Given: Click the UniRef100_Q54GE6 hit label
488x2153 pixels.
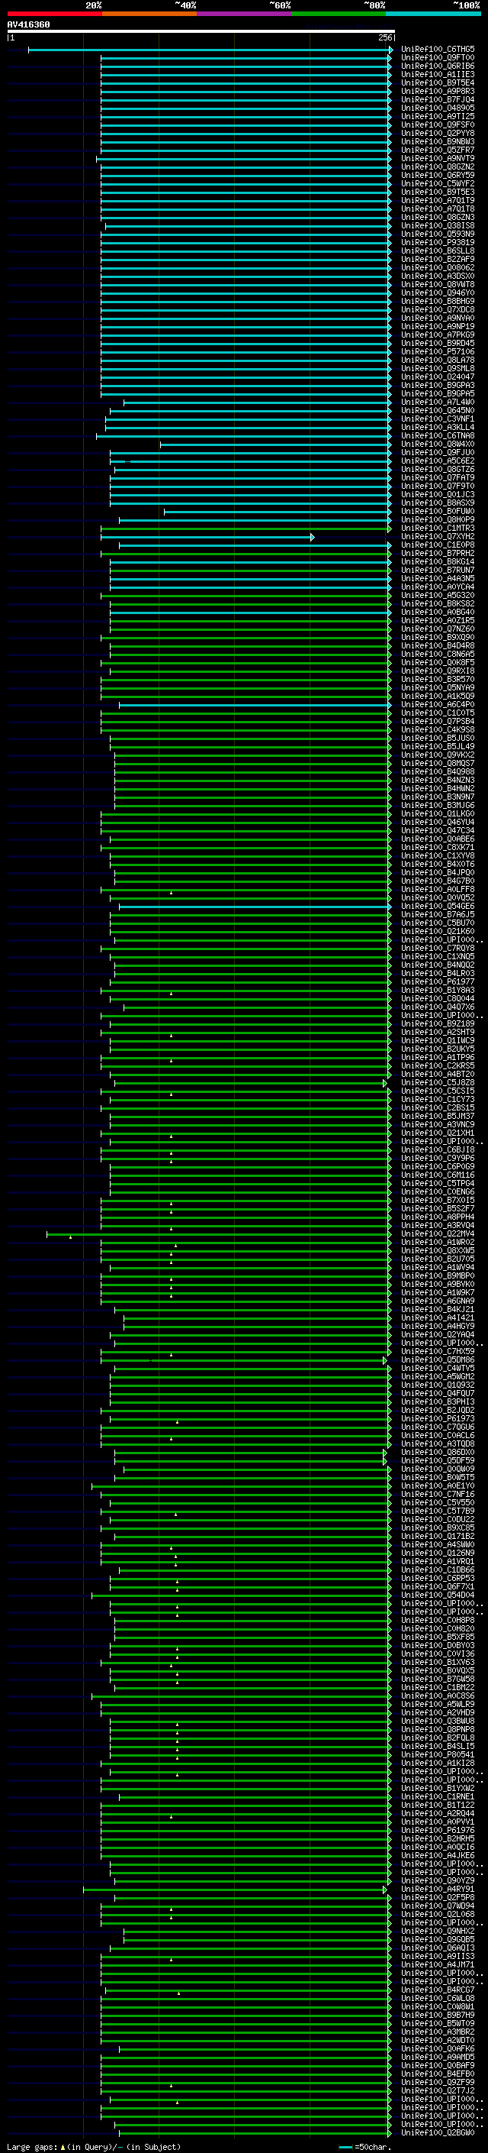Looking at the screenshot, I should click(x=438, y=906).
